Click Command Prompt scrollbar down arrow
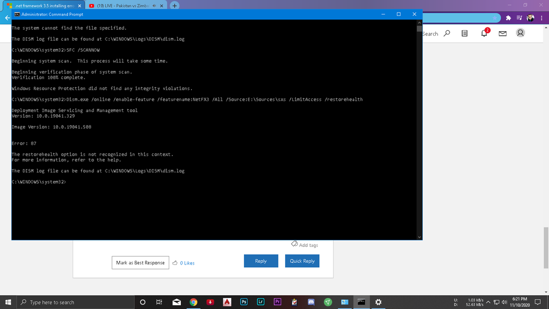 [419, 237]
